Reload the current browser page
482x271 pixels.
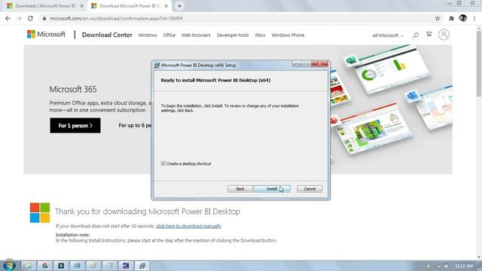(x=30, y=18)
